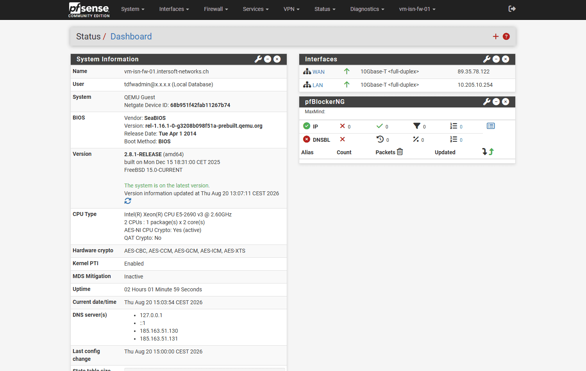Click the funnel icon in the IP row
This screenshot has height=371, width=586.
pos(417,126)
